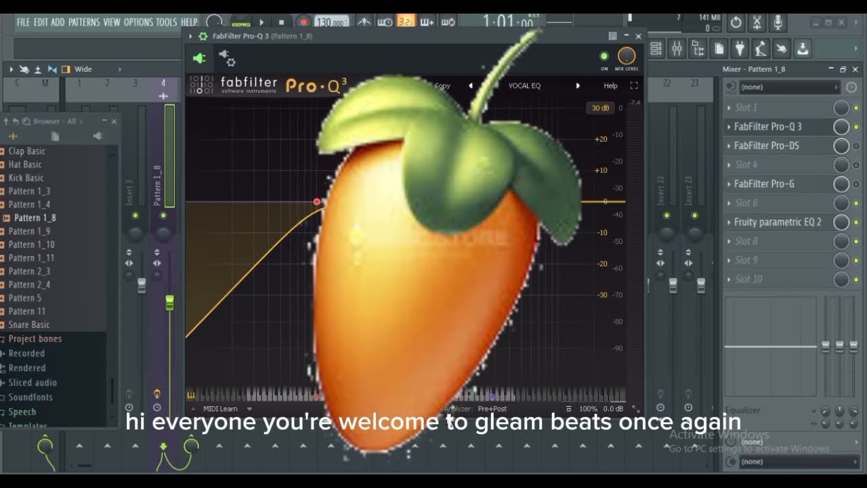Open the playlist view icon in the toolbar
This screenshot has width=867, height=488.
[656, 49]
